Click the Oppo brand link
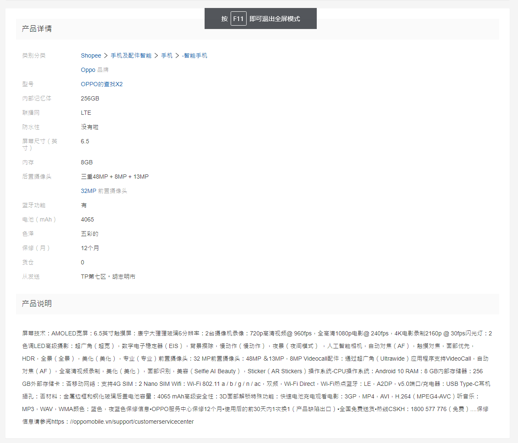Image resolution: width=518 pixels, height=443 pixels. tap(88, 70)
